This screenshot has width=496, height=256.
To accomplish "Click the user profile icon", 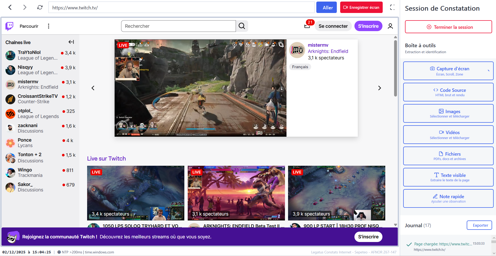I will pyautogui.click(x=390, y=26).
